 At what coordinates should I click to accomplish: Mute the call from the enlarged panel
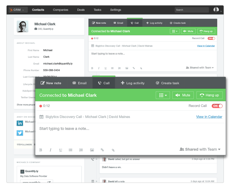(183, 95)
